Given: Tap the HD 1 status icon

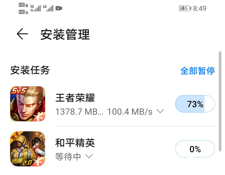Looking at the screenshot, I should point(23,5).
